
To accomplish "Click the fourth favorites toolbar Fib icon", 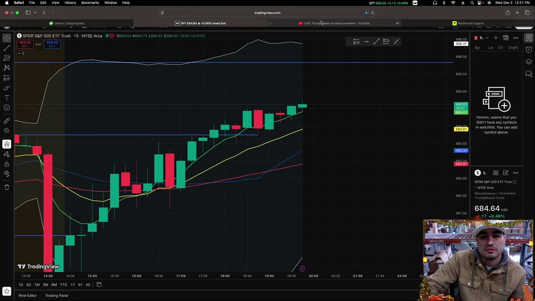I will tap(386, 41).
